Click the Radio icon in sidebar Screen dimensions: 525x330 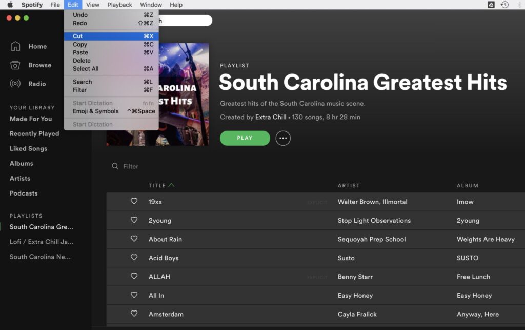15,84
